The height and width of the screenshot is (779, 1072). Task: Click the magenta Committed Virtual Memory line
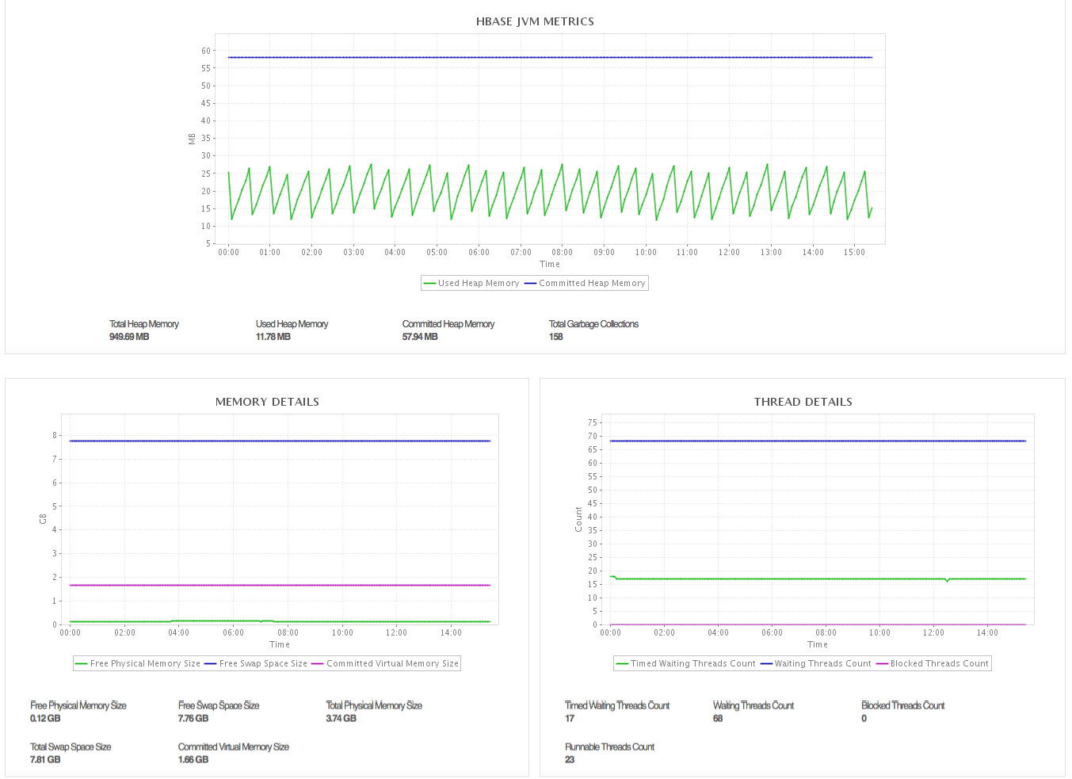click(280, 585)
